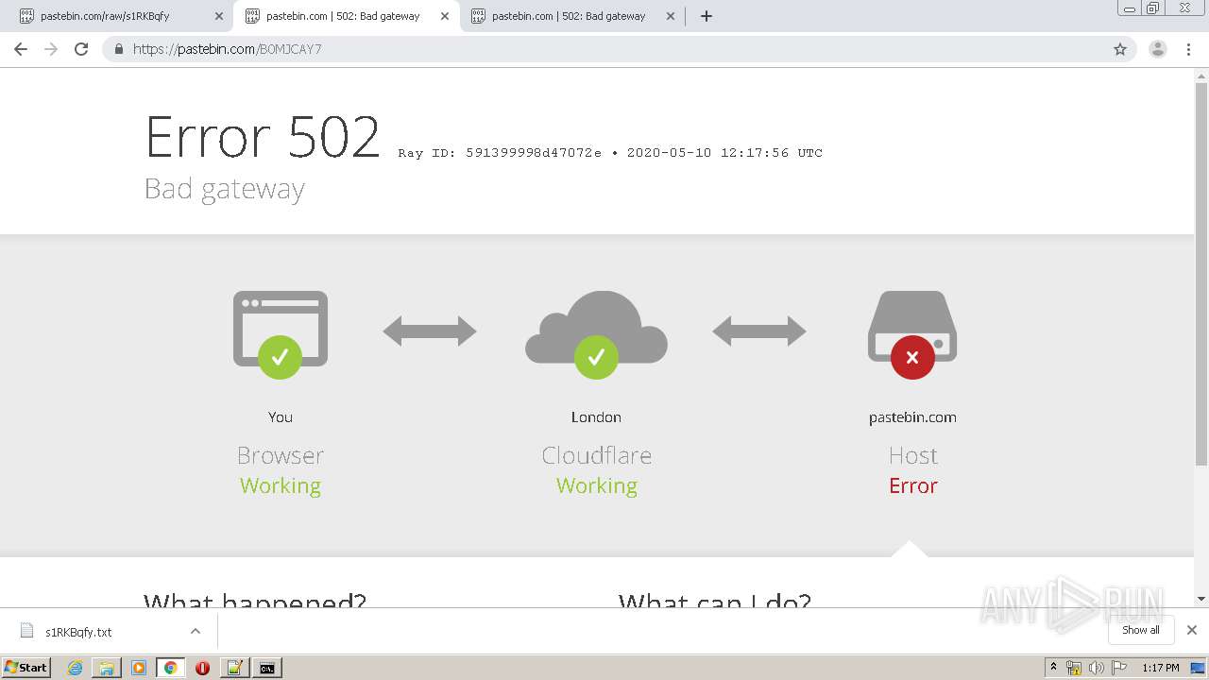Click the 'London' label under Cloudflare icon
The width and height of the screenshot is (1209, 680).
coord(596,417)
